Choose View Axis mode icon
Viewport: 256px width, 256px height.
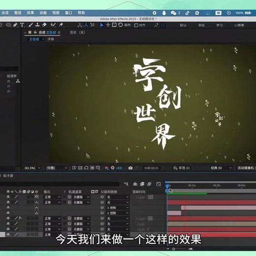click(x=93, y=25)
